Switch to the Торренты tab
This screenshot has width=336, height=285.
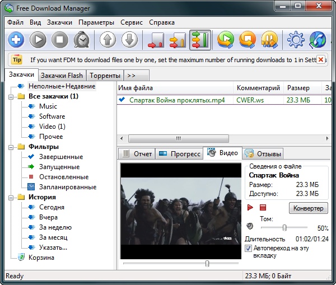(105, 75)
